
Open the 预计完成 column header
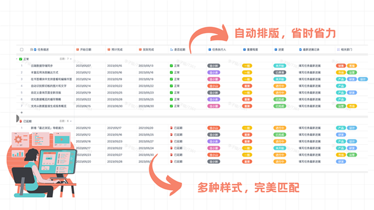117,50
